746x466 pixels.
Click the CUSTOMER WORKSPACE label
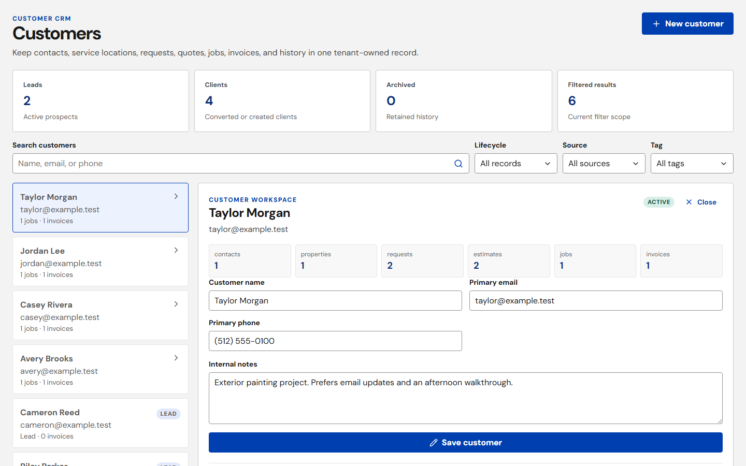[x=253, y=200]
